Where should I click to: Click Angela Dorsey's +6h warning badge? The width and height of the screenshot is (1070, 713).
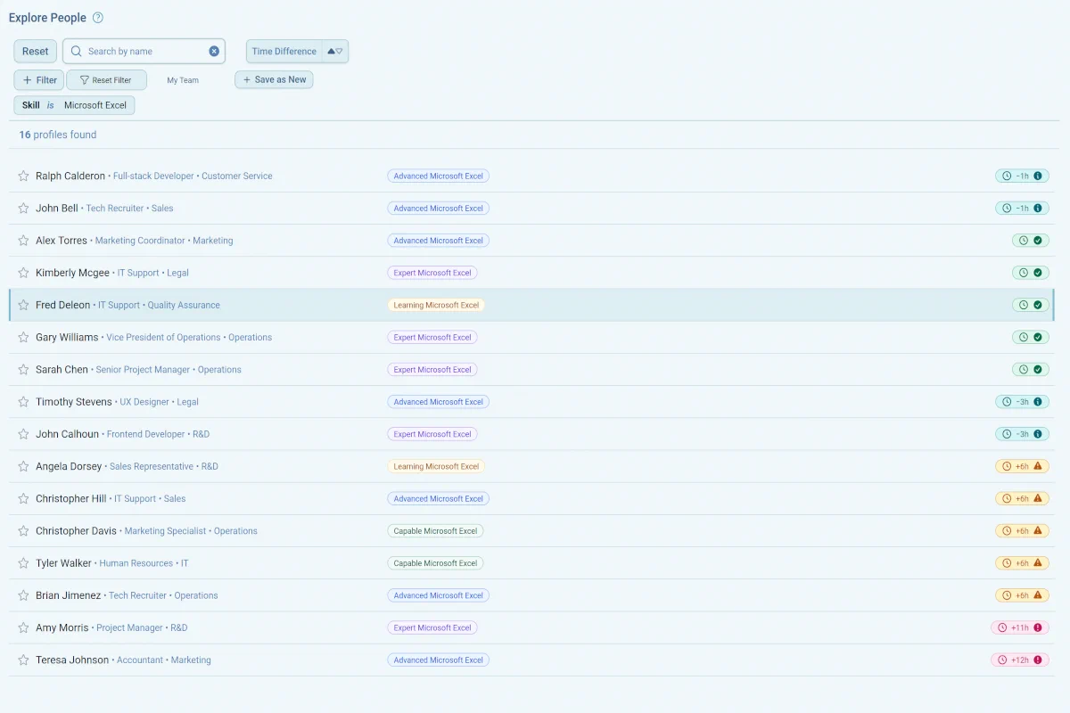[x=1022, y=466]
